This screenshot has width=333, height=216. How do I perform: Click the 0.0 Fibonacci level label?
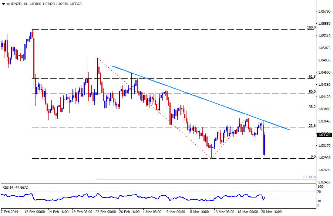coord(313,156)
